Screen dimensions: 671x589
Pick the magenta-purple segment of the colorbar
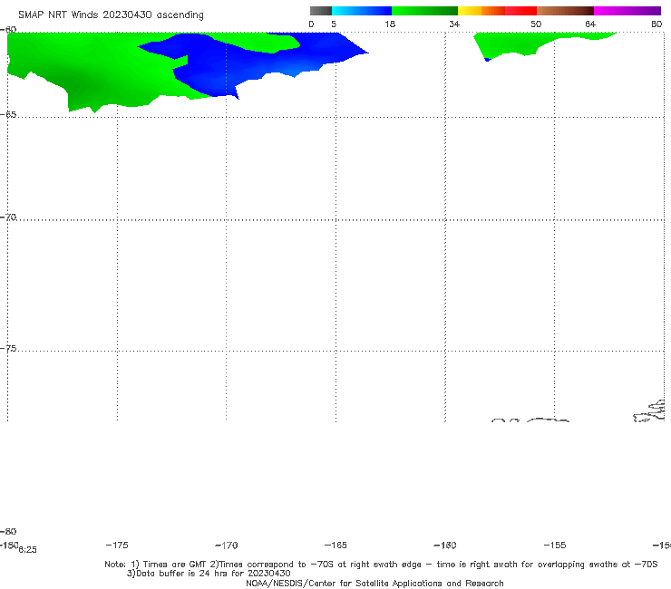(x=627, y=11)
